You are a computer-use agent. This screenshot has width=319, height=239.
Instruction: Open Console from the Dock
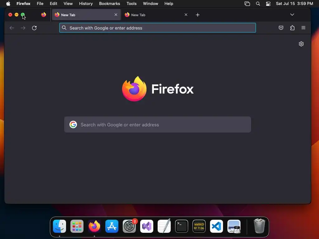[x=199, y=226]
